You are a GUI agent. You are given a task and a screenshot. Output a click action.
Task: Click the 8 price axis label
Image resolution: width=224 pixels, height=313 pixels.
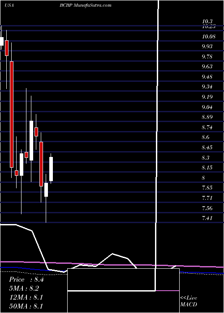click(203, 178)
